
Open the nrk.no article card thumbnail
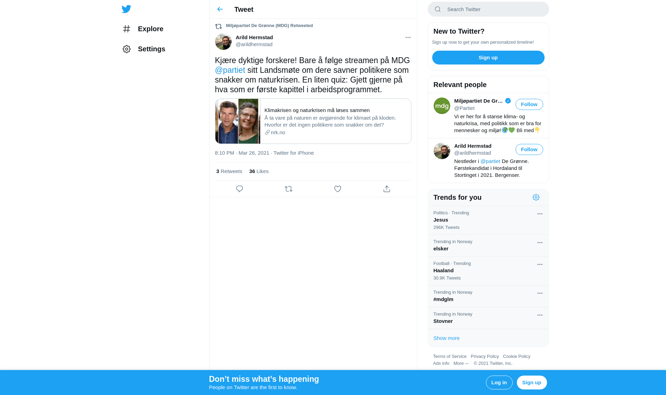(x=238, y=121)
